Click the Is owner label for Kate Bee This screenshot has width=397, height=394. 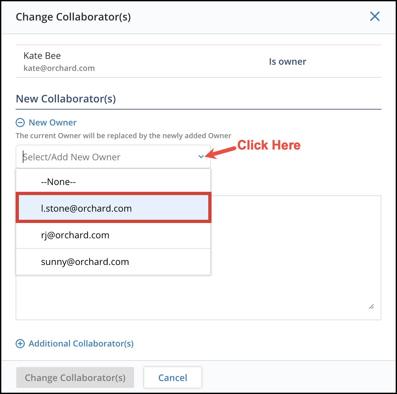(x=287, y=61)
